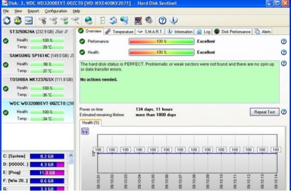
Task: Click the monitor with red slash icon
Action: [x=138, y=20]
